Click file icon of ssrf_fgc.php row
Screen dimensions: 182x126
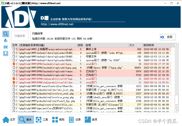point(14,101)
